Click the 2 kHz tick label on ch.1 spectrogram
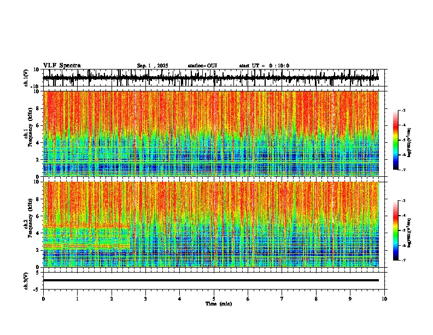The width and height of the screenshot is (433, 335). [x=38, y=160]
